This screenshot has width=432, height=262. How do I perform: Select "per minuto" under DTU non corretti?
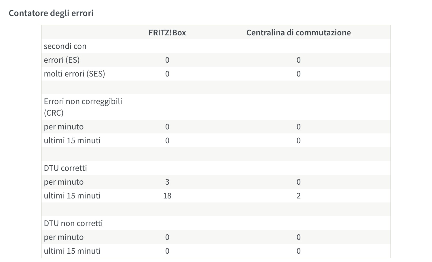[x=64, y=237]
